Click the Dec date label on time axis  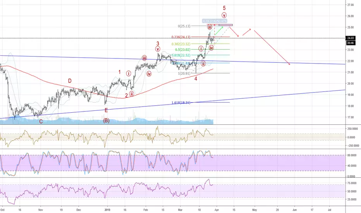tap(79, 210)
